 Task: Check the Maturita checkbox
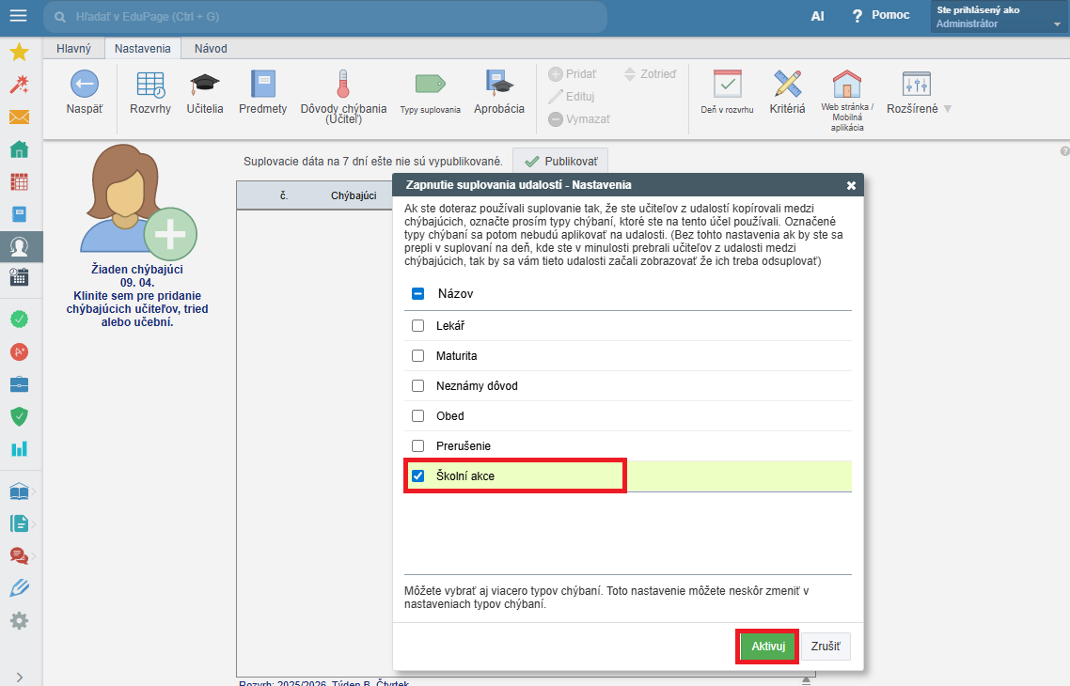(x=418, y=356)
